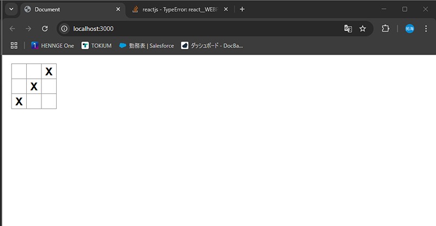Open the translate page icon

pyautogui.click(x=348, y=29)
